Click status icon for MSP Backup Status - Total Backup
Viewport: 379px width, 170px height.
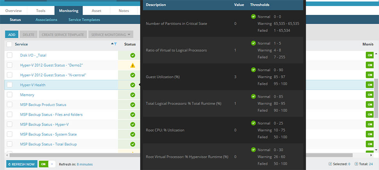click(x=132, y=144)
